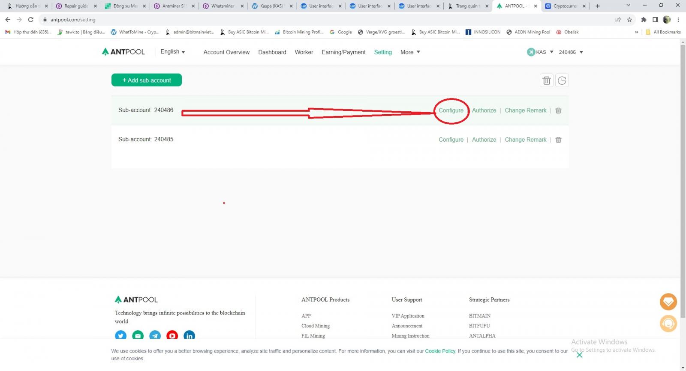Open the Twitter icon in the footer
Viewport: 686px width, 371px height.
(x=121, y=335)
